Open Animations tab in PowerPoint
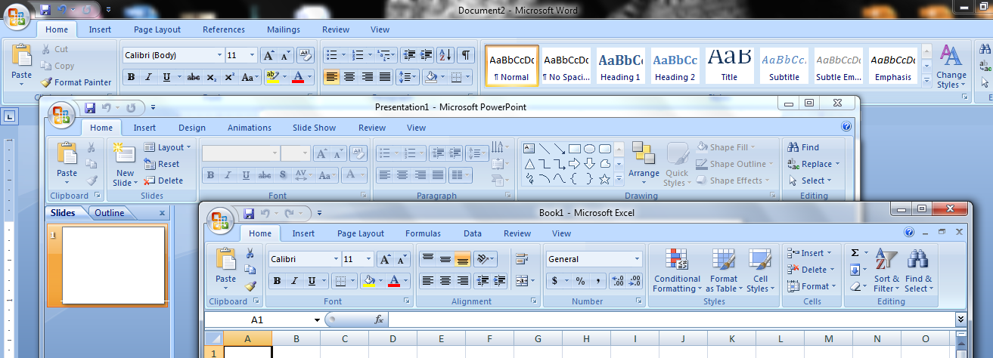The height and width of the screenshot is (358, 993). point(250,128)
